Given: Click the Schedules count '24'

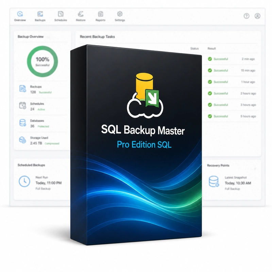Looking at the screenshot, I should (x=32, y=109).
